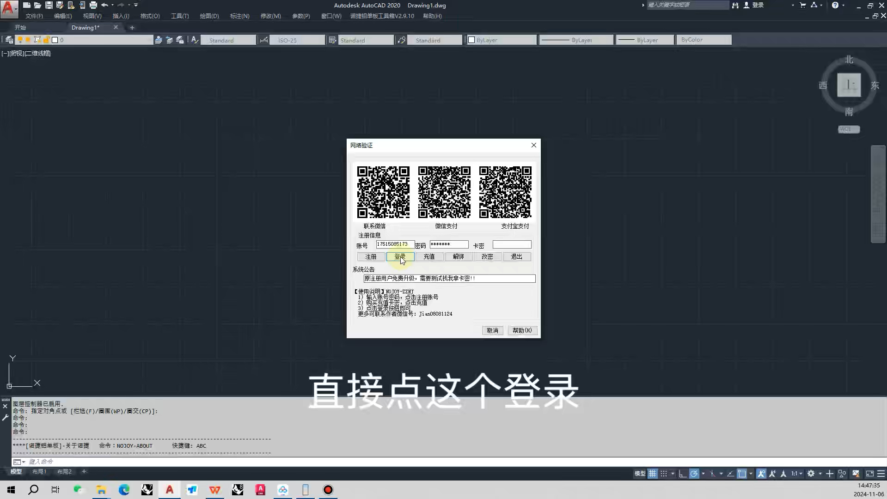Click the Save icon in quick access

click(x=49, y=5)
